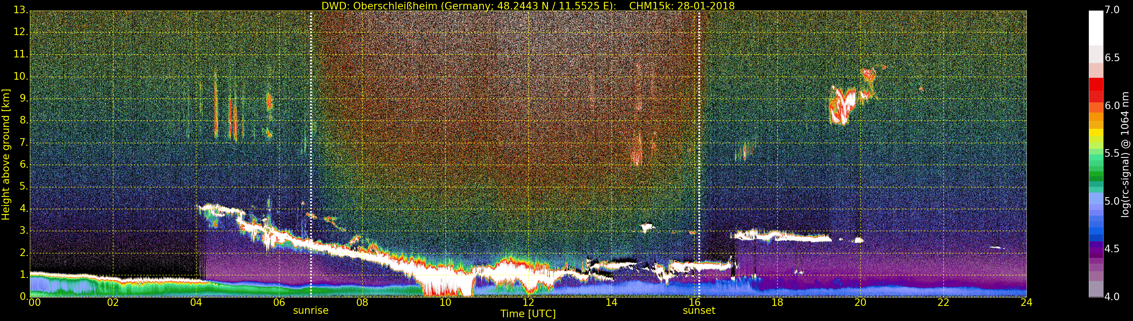The image size is (1133, 321).
Task: Click the '20' time axis tick label
Action: coord(860,302)
